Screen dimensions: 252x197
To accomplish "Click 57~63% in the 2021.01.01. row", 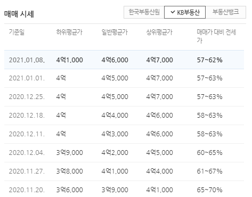I will 209,78.
